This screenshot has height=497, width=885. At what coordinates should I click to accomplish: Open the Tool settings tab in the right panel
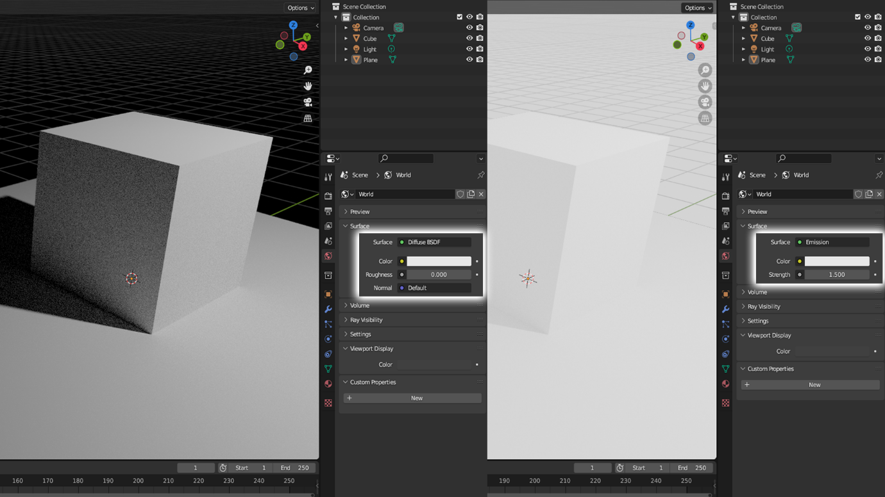726,177
